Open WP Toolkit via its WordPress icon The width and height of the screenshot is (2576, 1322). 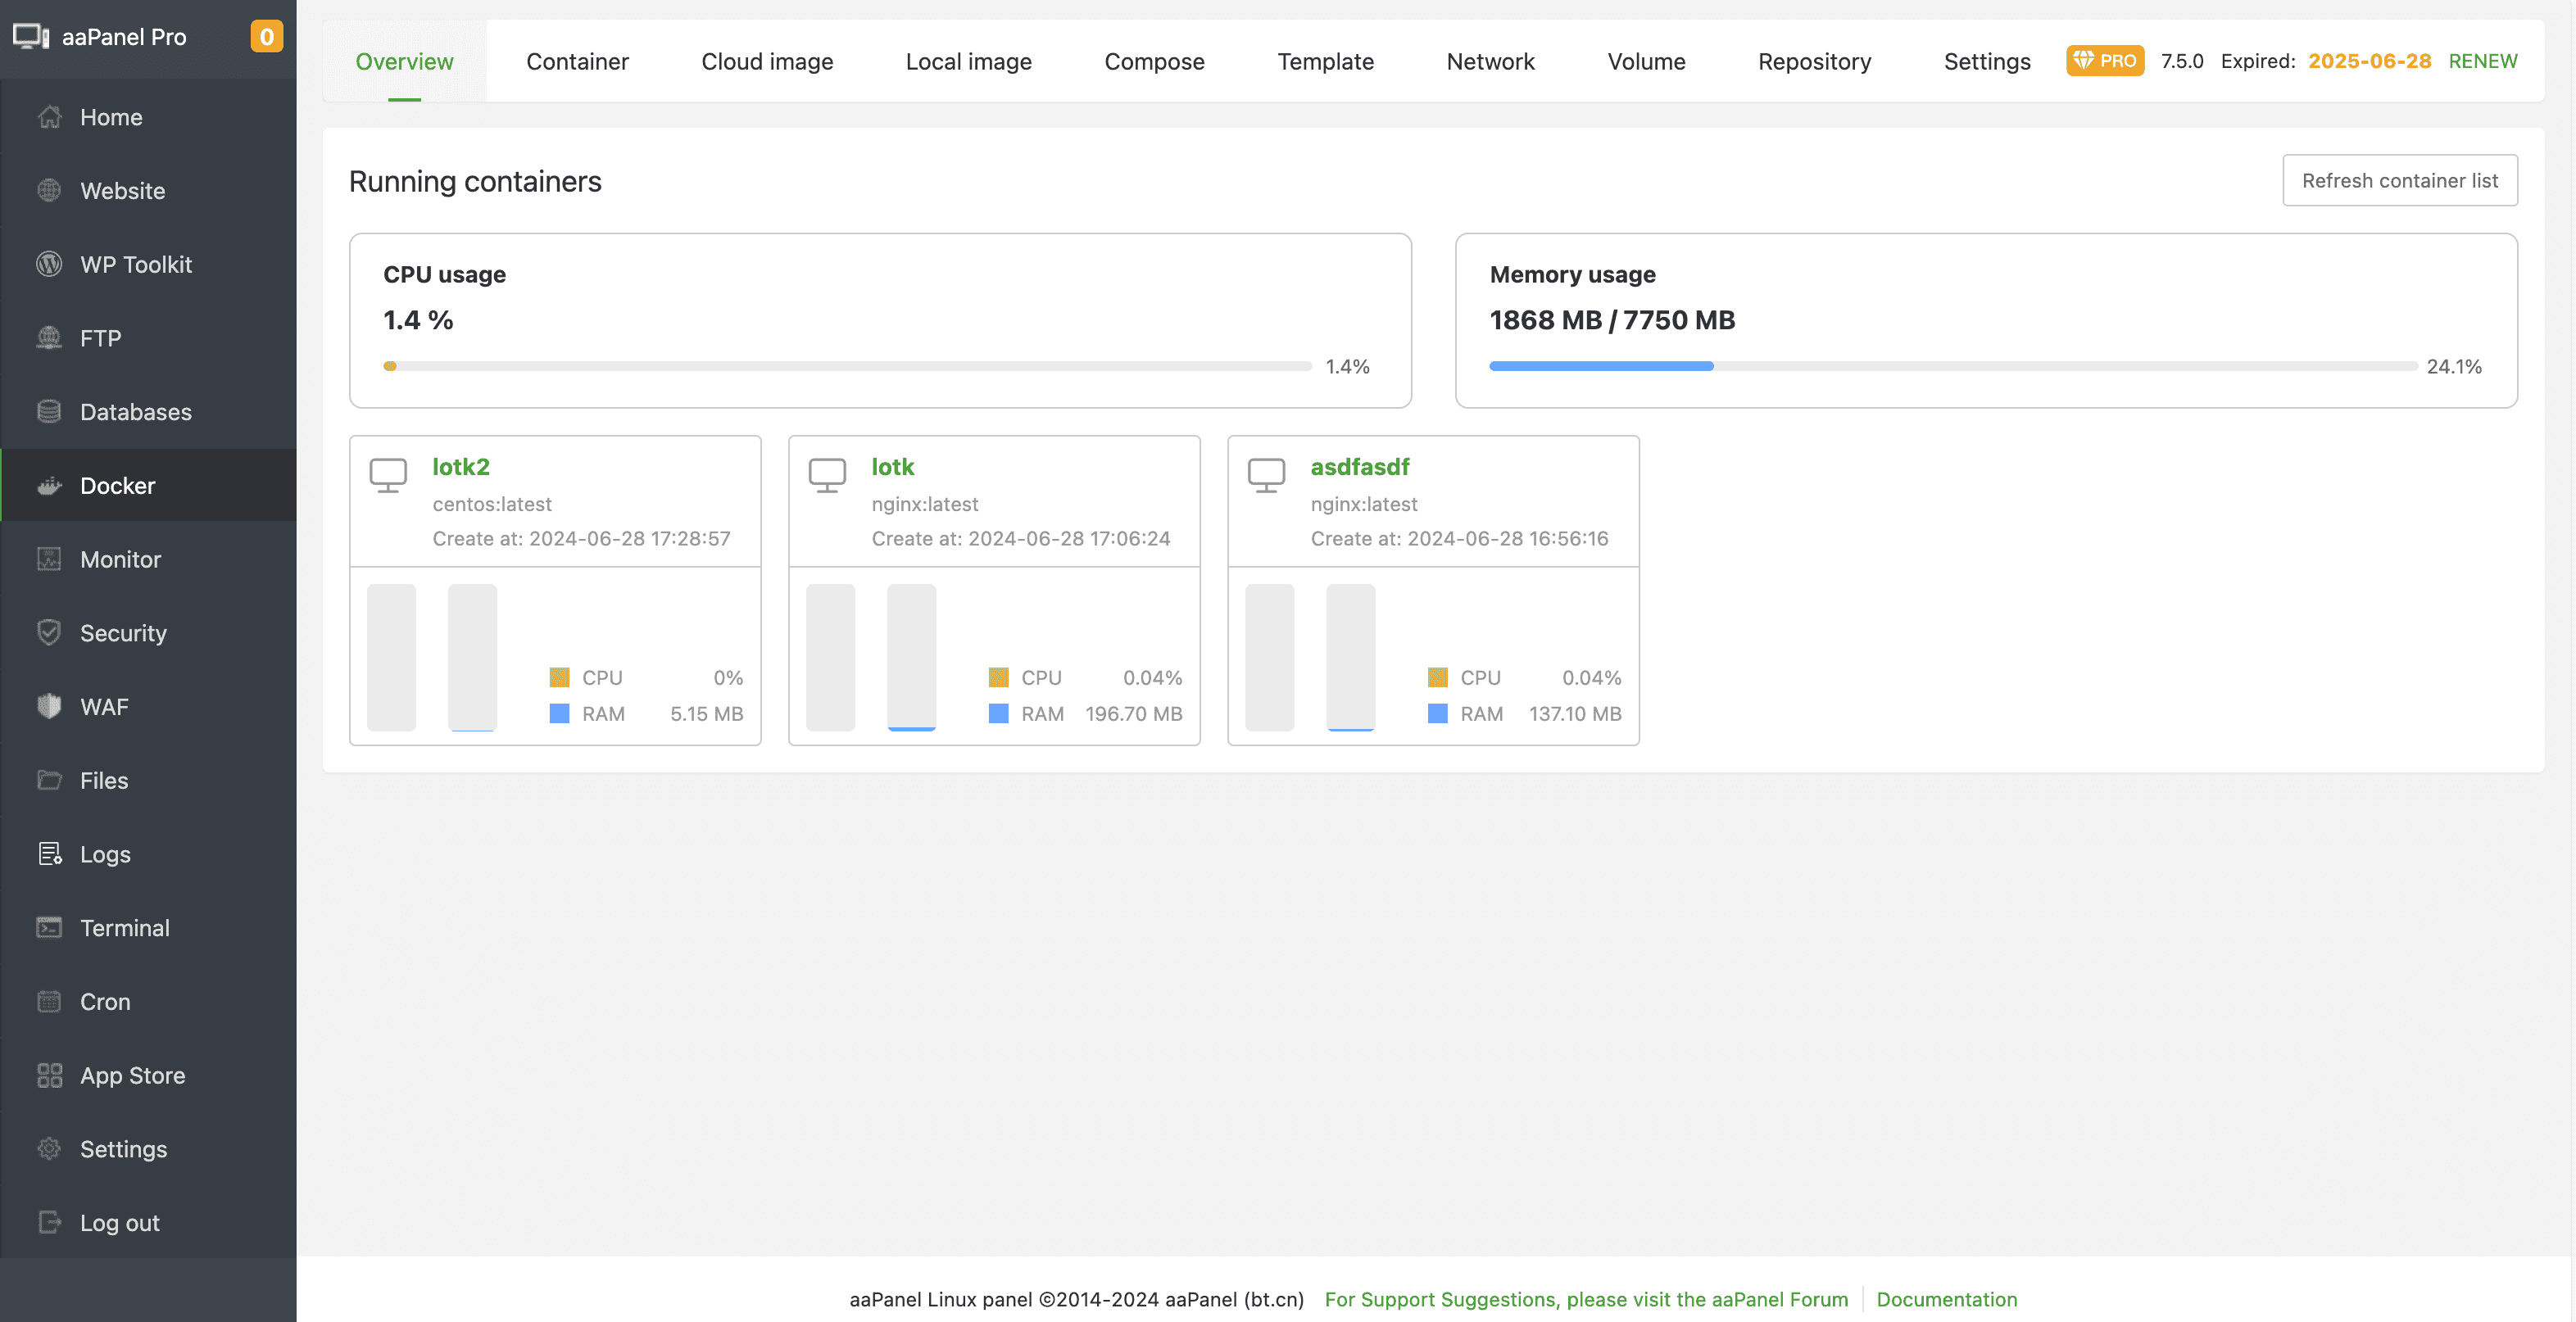pyautogui.click(x=49, y=264)
